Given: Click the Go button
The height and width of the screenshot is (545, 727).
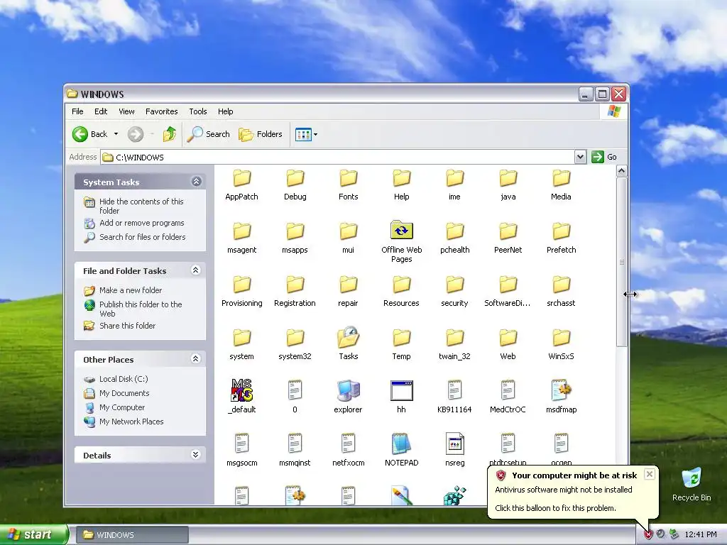Looking at the screenshot, I should coord(604,157).
